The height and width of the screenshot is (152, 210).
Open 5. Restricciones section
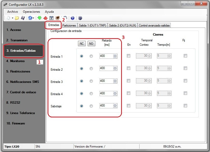[18, 71]
